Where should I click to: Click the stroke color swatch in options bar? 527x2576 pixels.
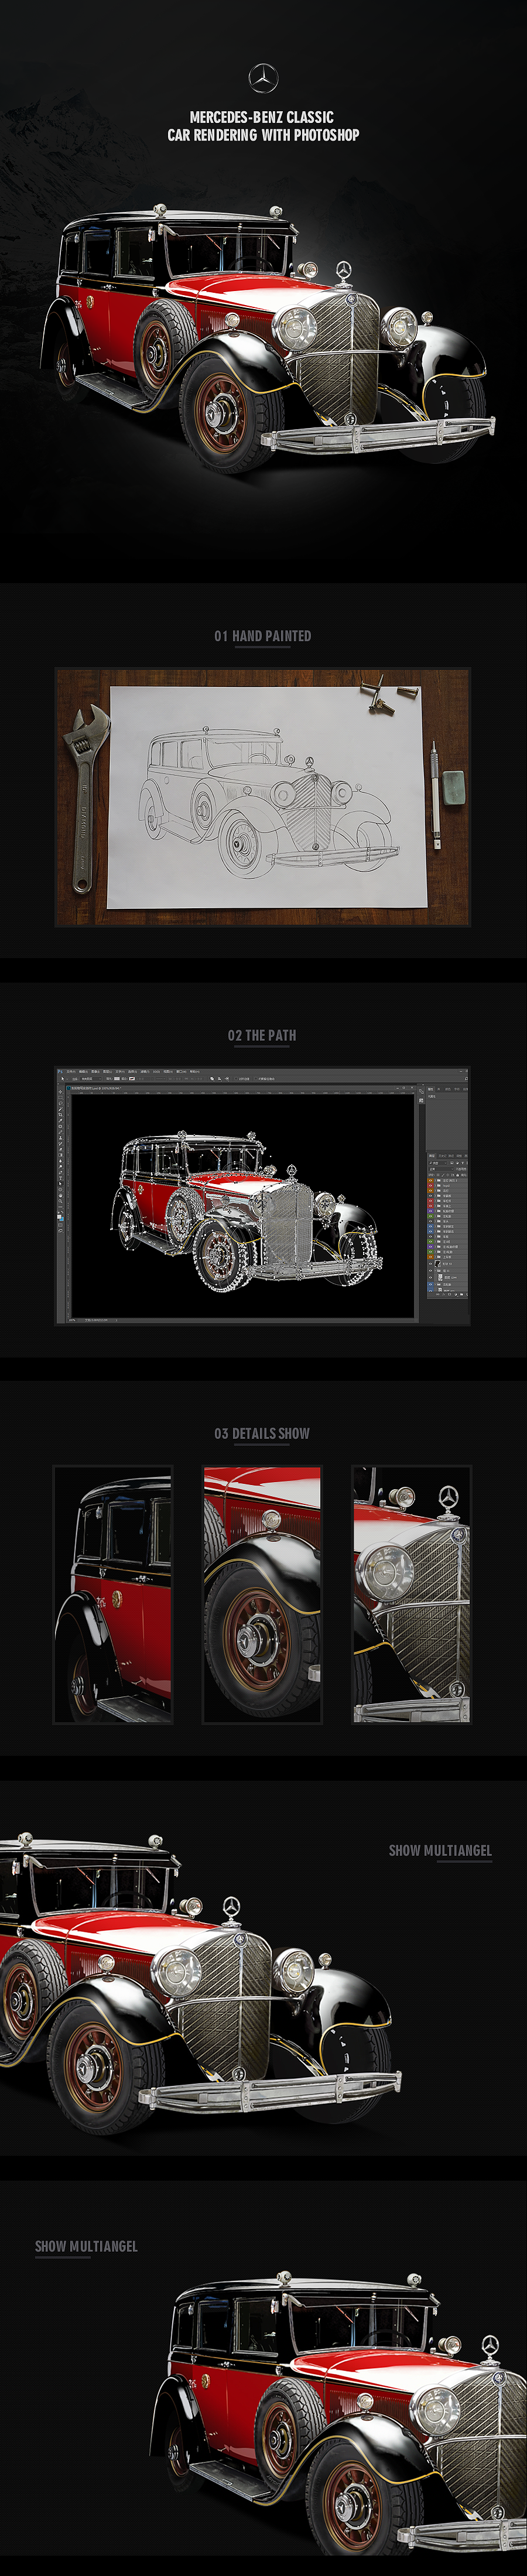tap(133, 1079)
